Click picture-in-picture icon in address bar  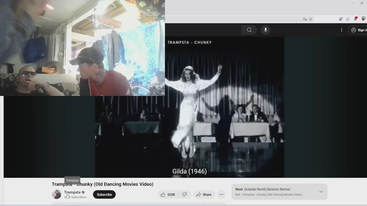click(x=305, y=19)
